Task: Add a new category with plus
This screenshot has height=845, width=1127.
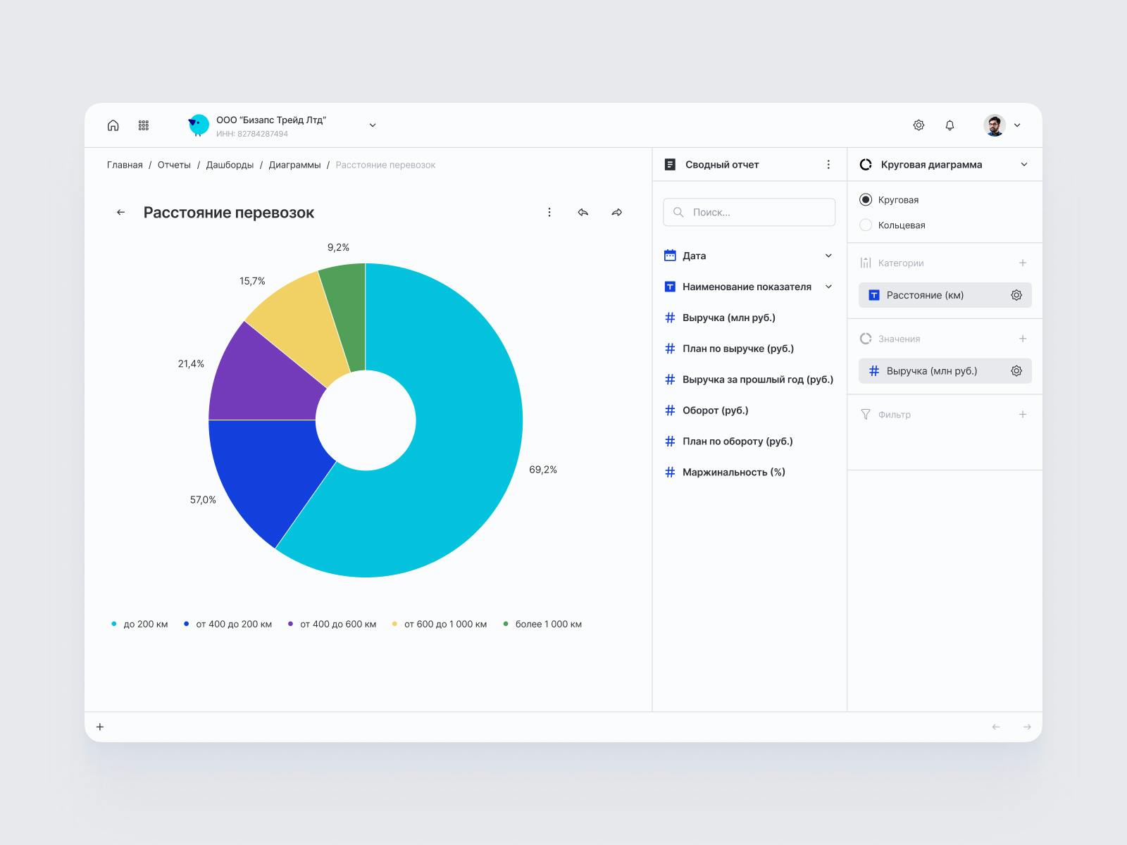Action: point(1023,263)
